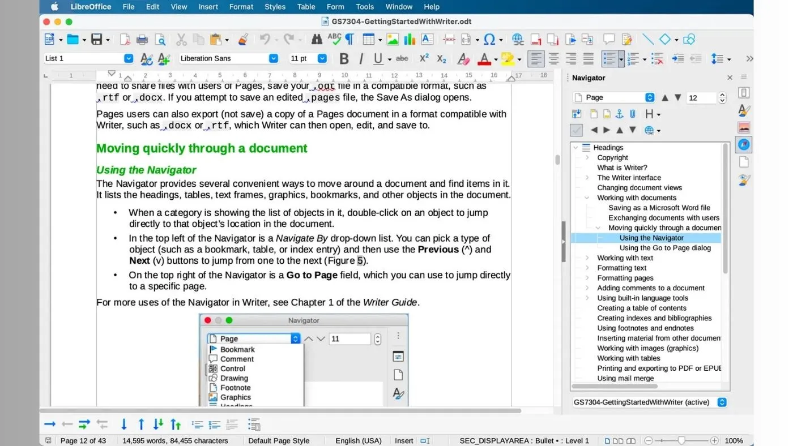
Task: Open the Table menu
Action: [x=306, y=7]
